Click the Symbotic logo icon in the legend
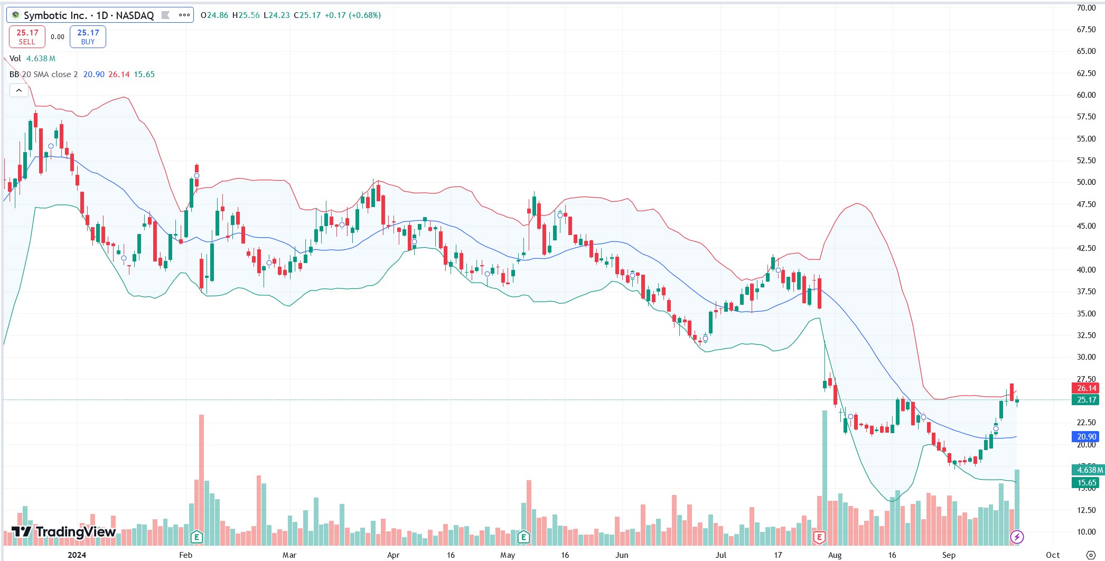This screenshot has height=561, width=1105. 16,15
